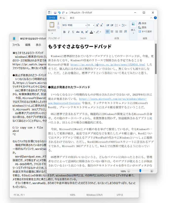
Task: Start a bulleted list
Action: pyautogui.click(x=116, y=25)
